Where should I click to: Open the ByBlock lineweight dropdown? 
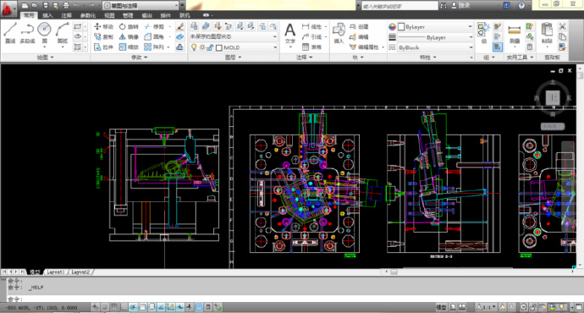pyautogui.click(x=435, y=47)
